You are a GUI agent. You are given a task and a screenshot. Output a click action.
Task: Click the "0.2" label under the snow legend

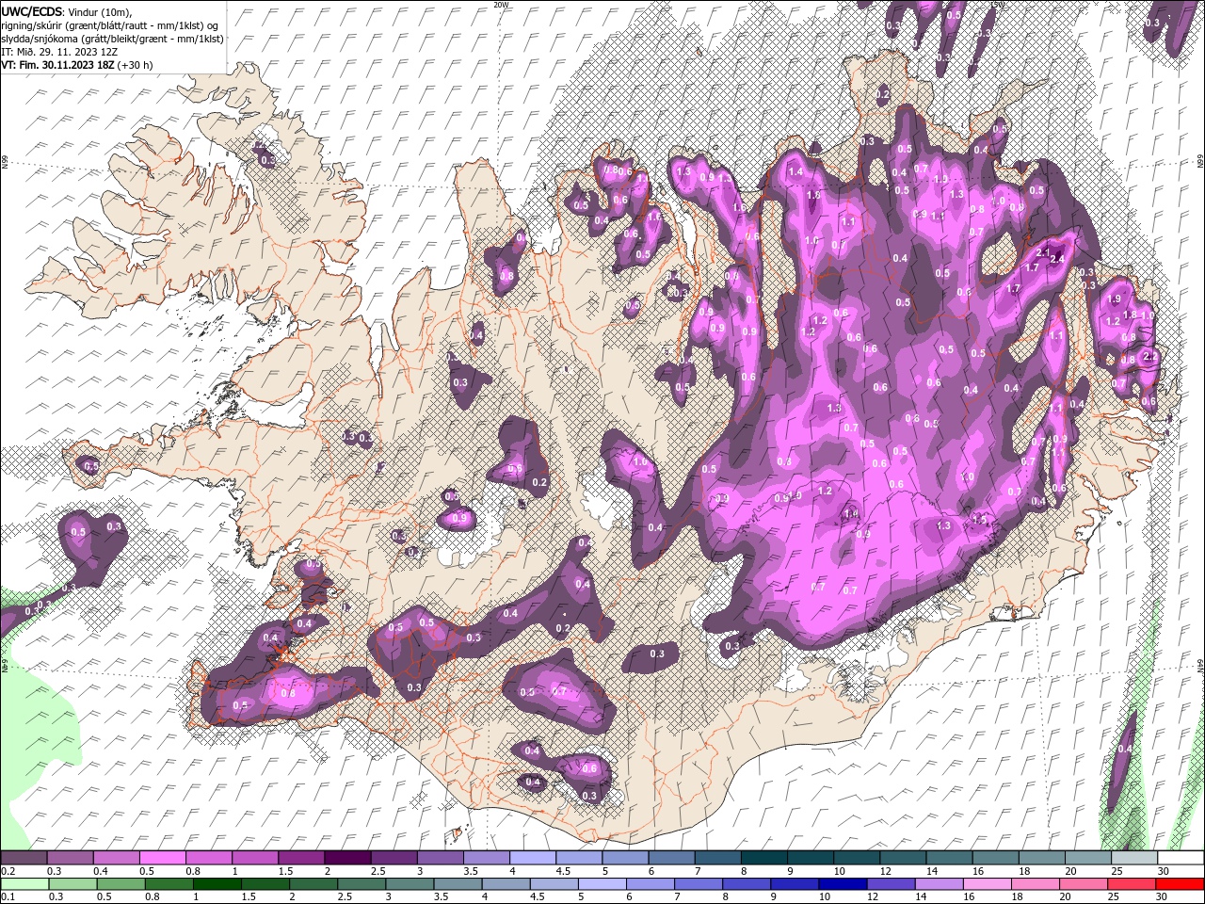pos(8,871)
